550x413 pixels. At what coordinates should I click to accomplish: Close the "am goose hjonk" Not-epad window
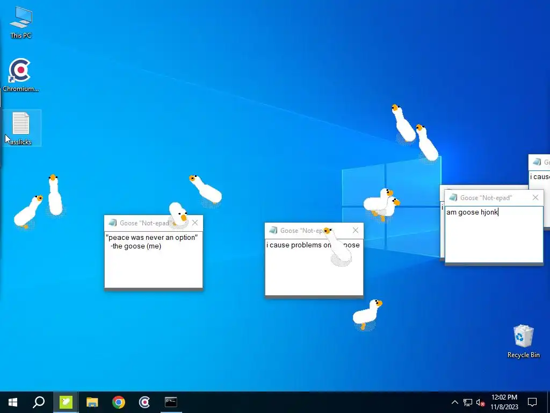535,198
